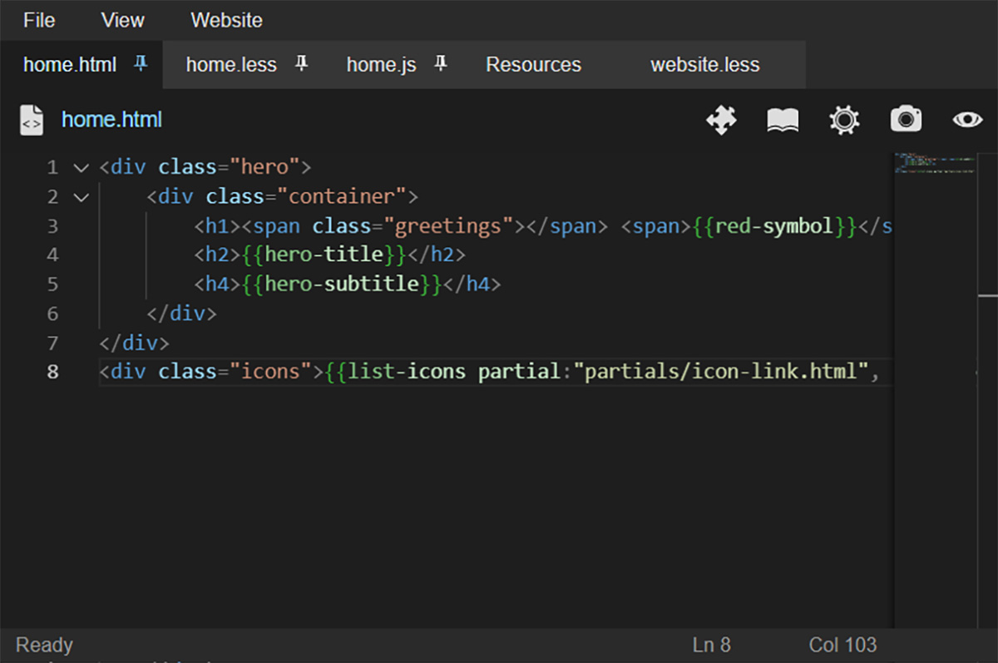Viewport: 998px width, 663px height.
Task: Toggle the pin on home.html tab
Action: coord(141,63)
